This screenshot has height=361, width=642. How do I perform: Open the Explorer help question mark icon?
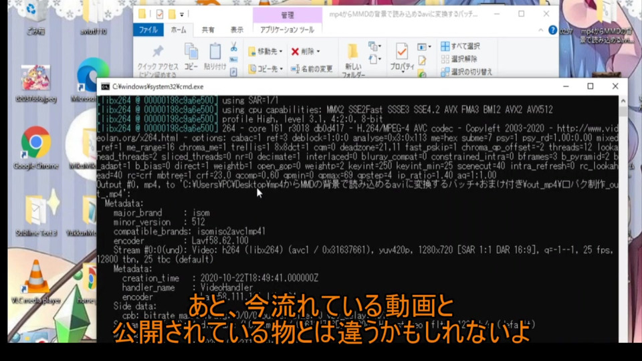pyautogui.click(x=553, y=30)
